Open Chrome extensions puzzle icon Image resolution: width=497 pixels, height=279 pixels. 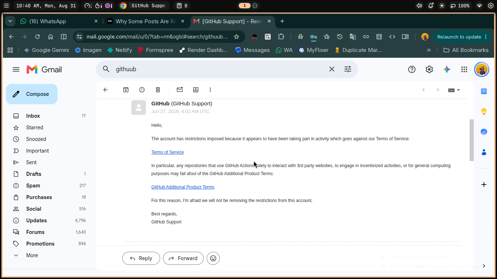281,37
